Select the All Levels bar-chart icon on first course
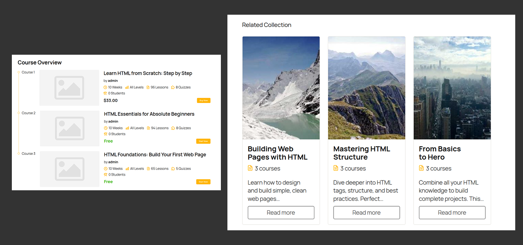This screenshot has height=245, width=523. pyautogui.click(x=127, y=87)
